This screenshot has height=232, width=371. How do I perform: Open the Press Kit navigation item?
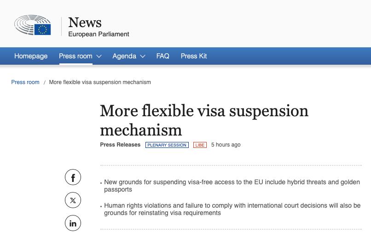(x=194, y=56)
